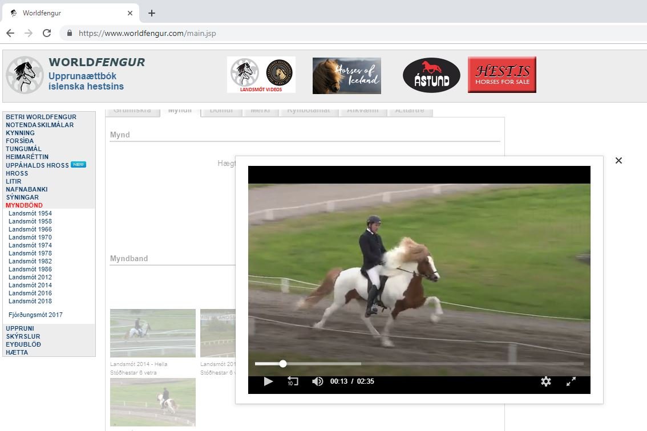This screenshot has height=431, width=647.
Task: Open SKÝRSLUR reports menu
Action: point(23,336)
